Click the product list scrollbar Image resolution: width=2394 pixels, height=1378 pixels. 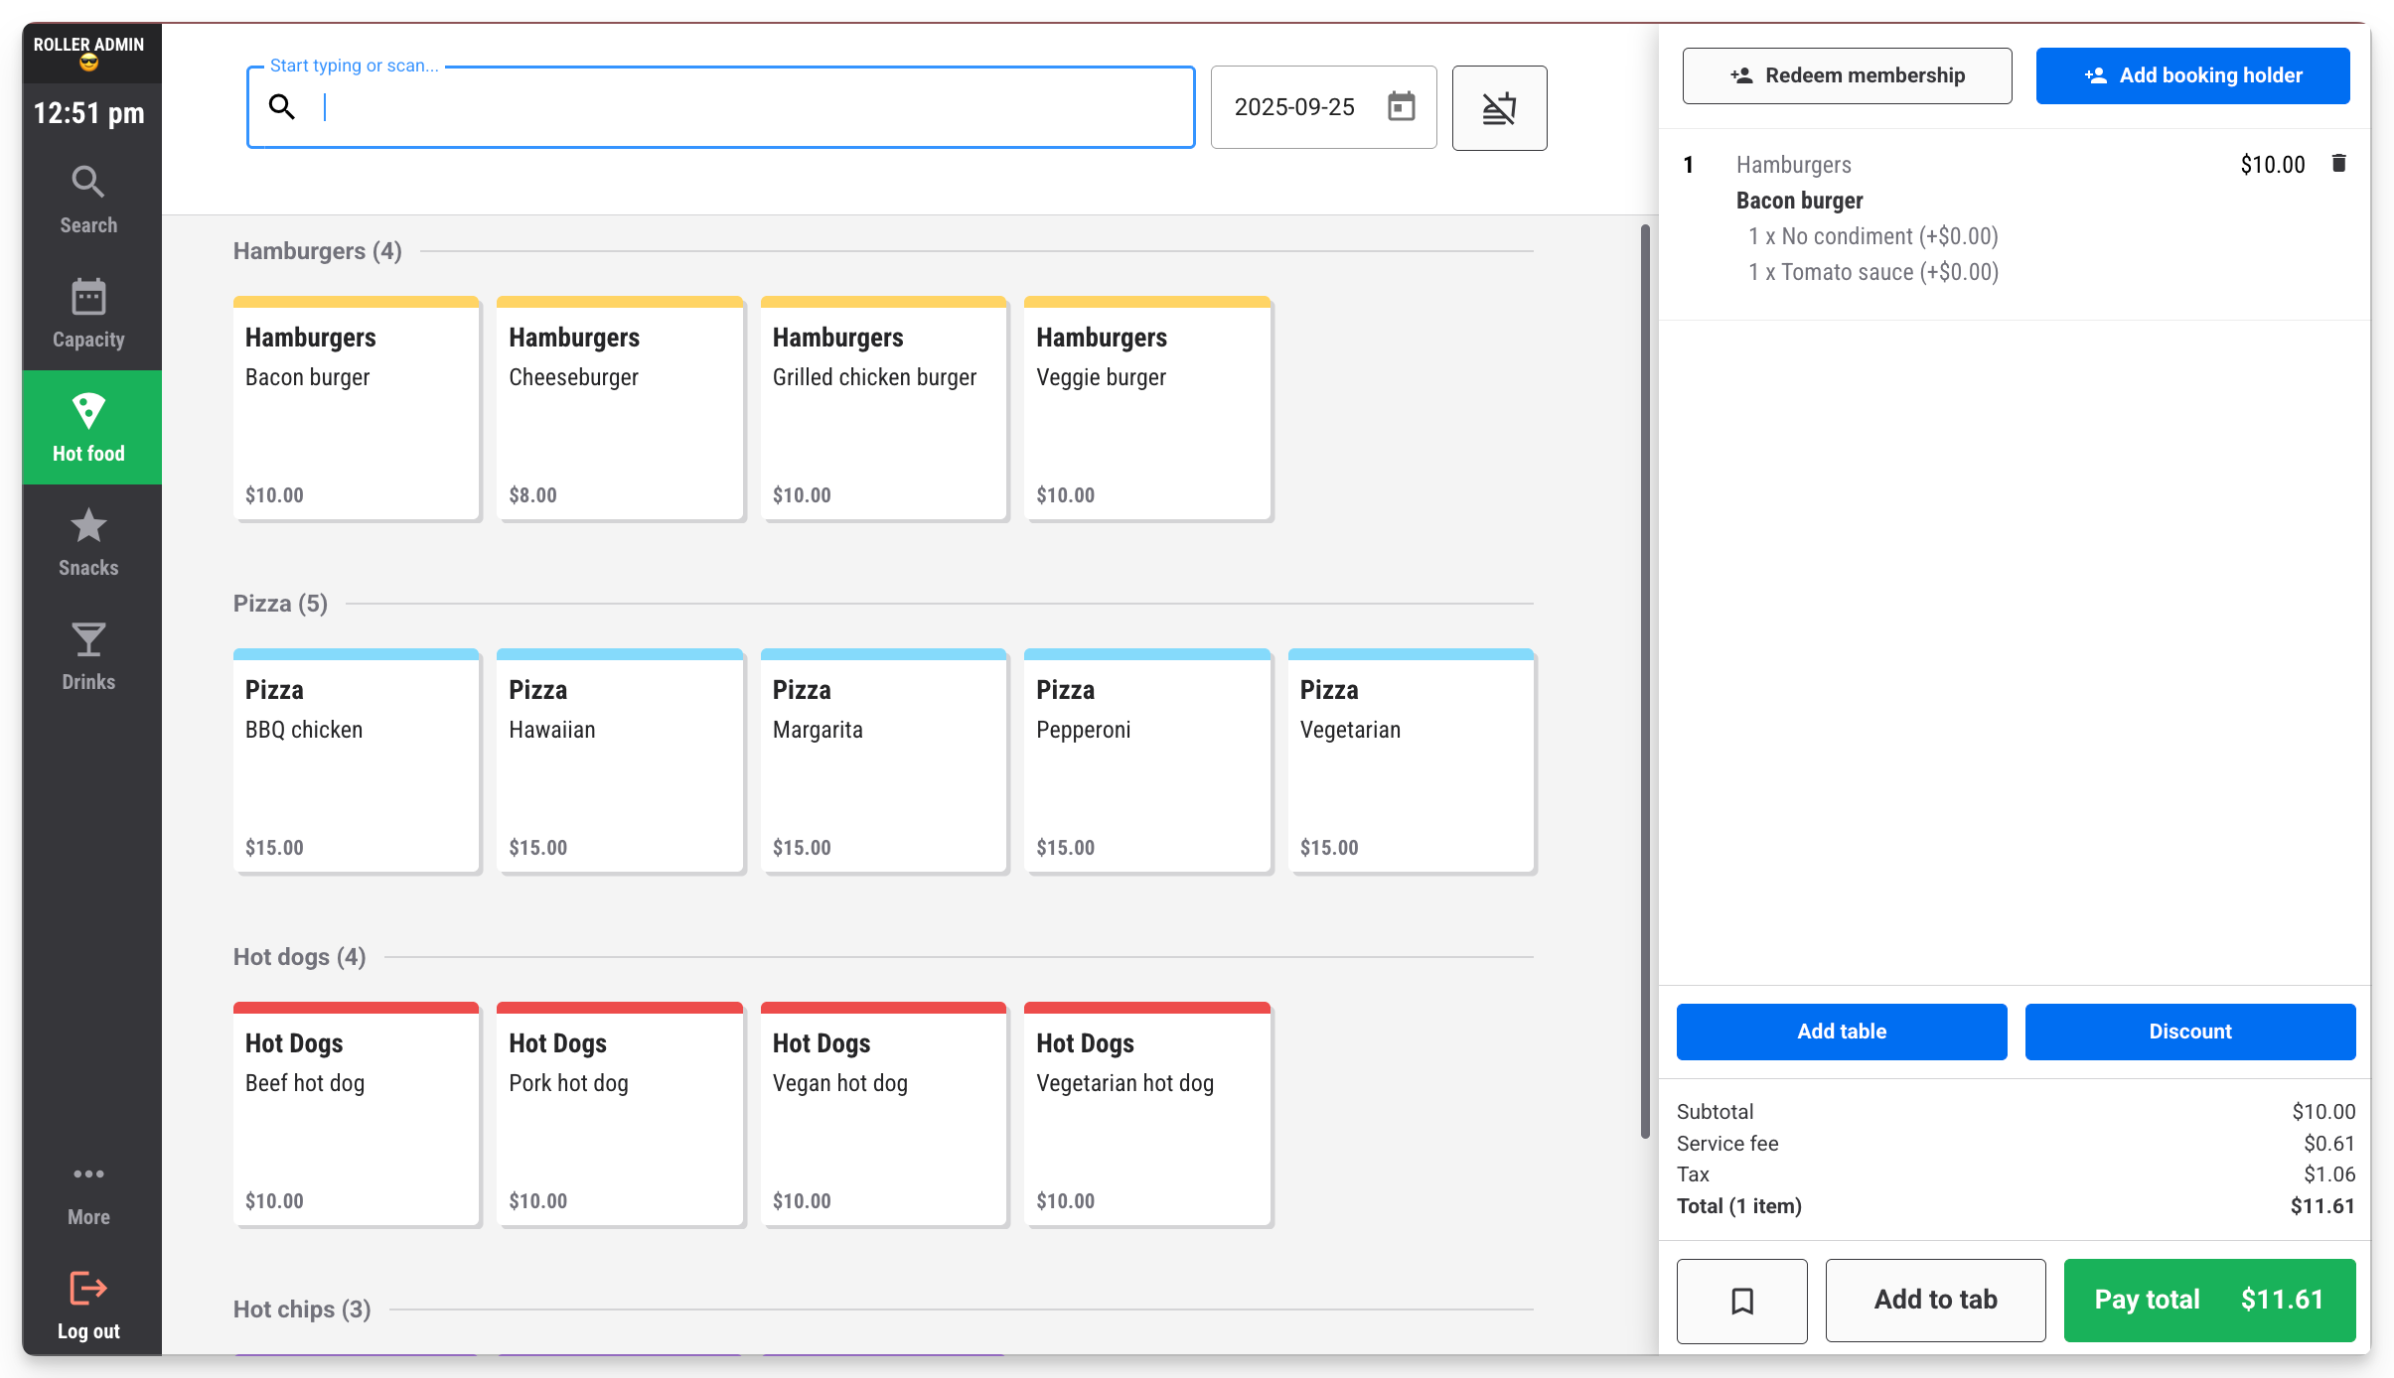tap(1645, 681)
